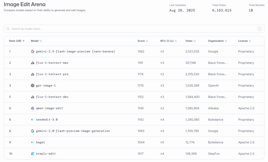Open the bagel model entry
Viewport: 268px width, 162px height.
click(40, 142)
